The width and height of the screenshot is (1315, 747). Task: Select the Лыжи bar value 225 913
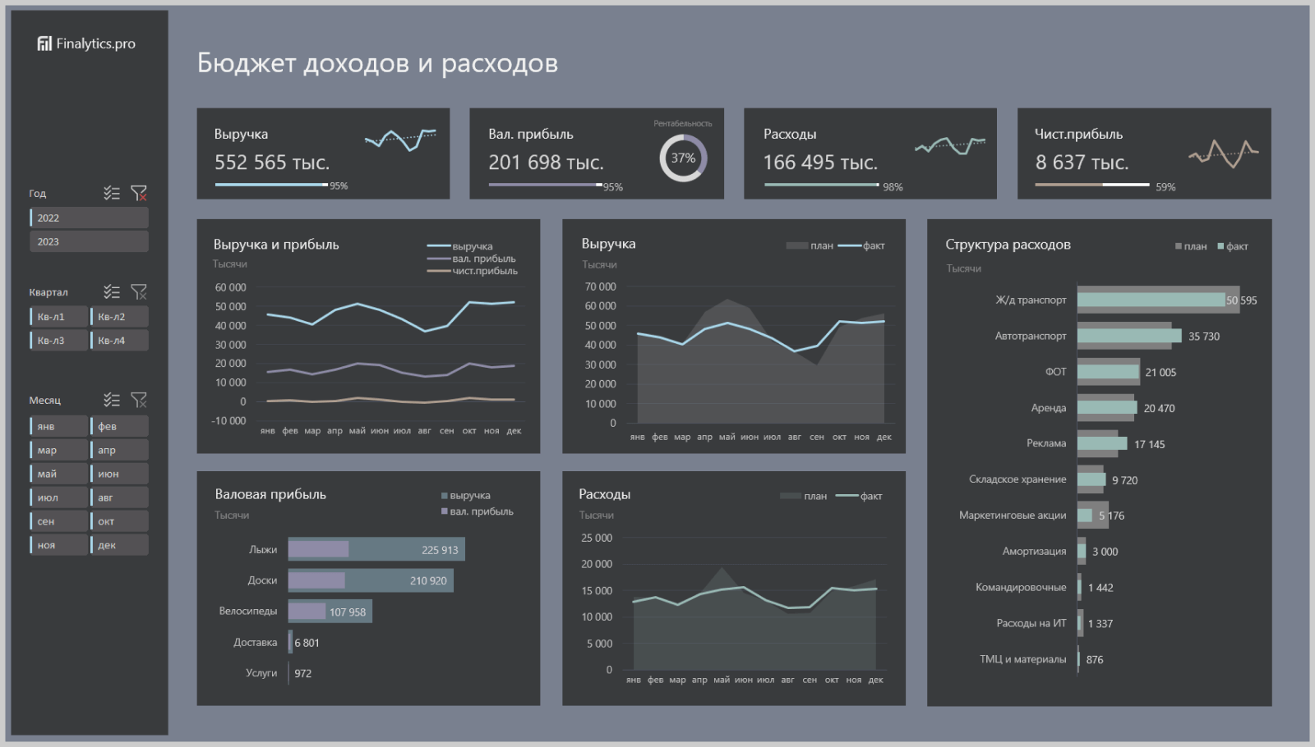pos(440,550)
